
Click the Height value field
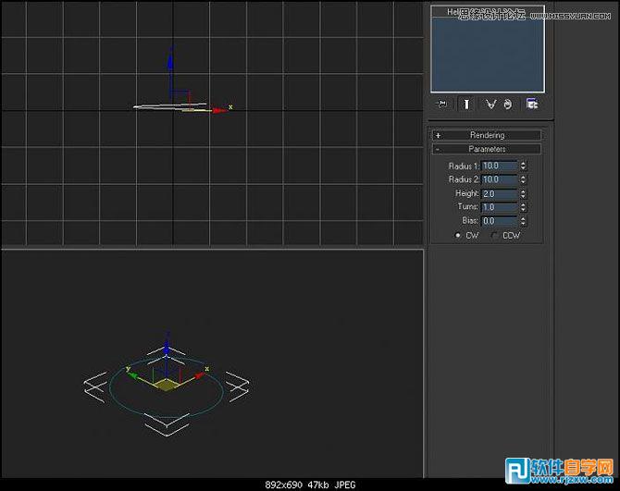pos(500,193)
